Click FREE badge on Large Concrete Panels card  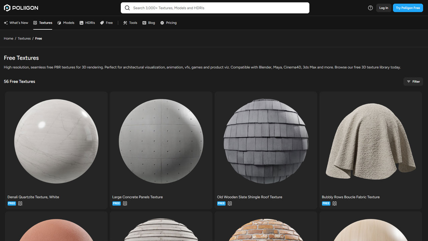[116, 204]
